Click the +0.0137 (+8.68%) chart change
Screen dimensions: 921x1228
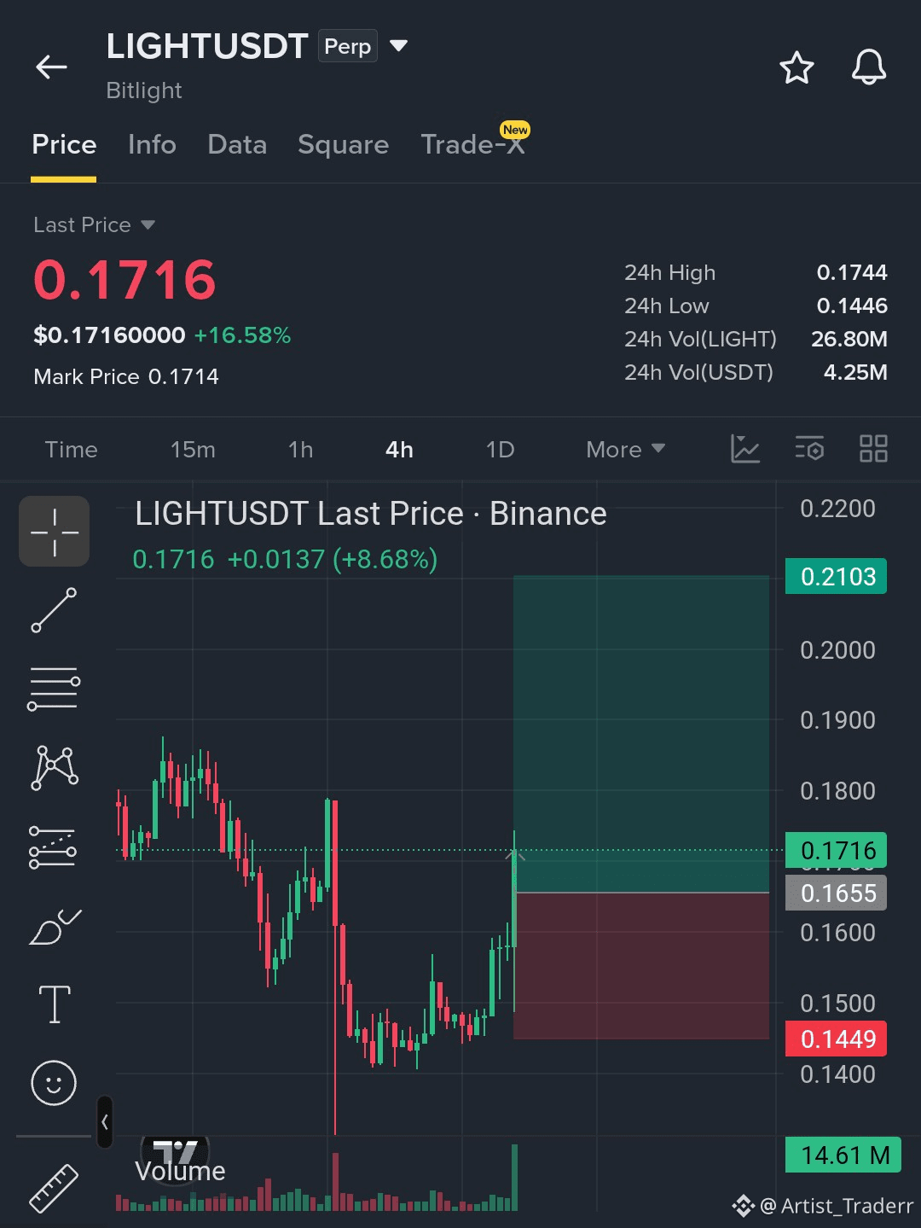tap(333, 560)
